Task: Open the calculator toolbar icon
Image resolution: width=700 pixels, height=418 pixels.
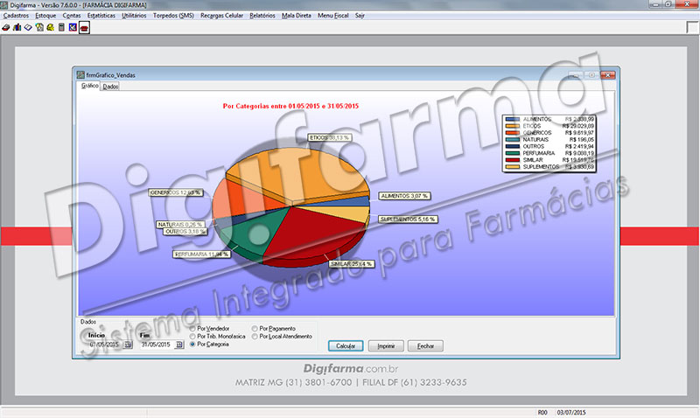Action: coord(61,28)
